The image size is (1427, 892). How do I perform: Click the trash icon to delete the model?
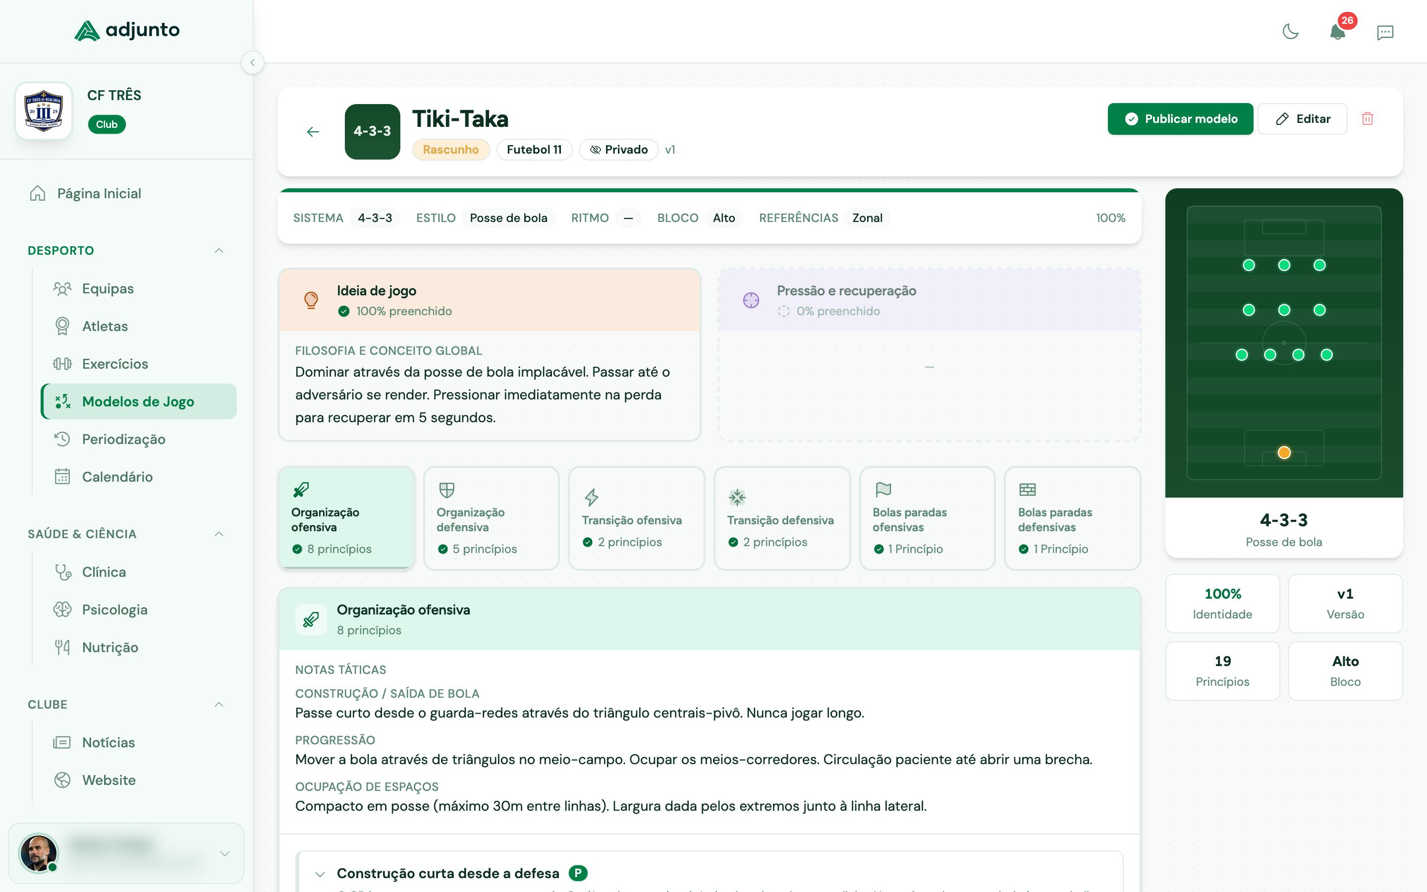point(1368,118)
